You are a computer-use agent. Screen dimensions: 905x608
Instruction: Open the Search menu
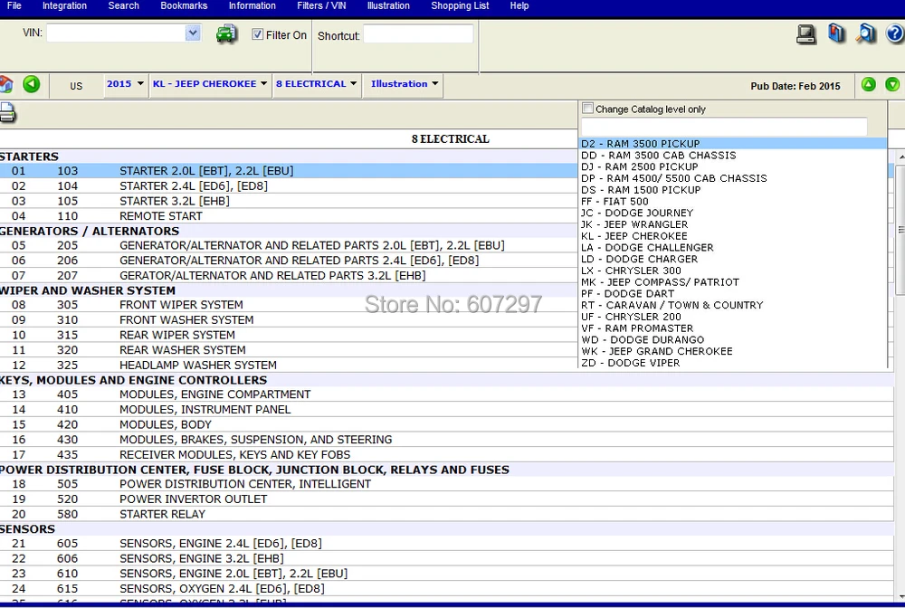tap(123, 5)
